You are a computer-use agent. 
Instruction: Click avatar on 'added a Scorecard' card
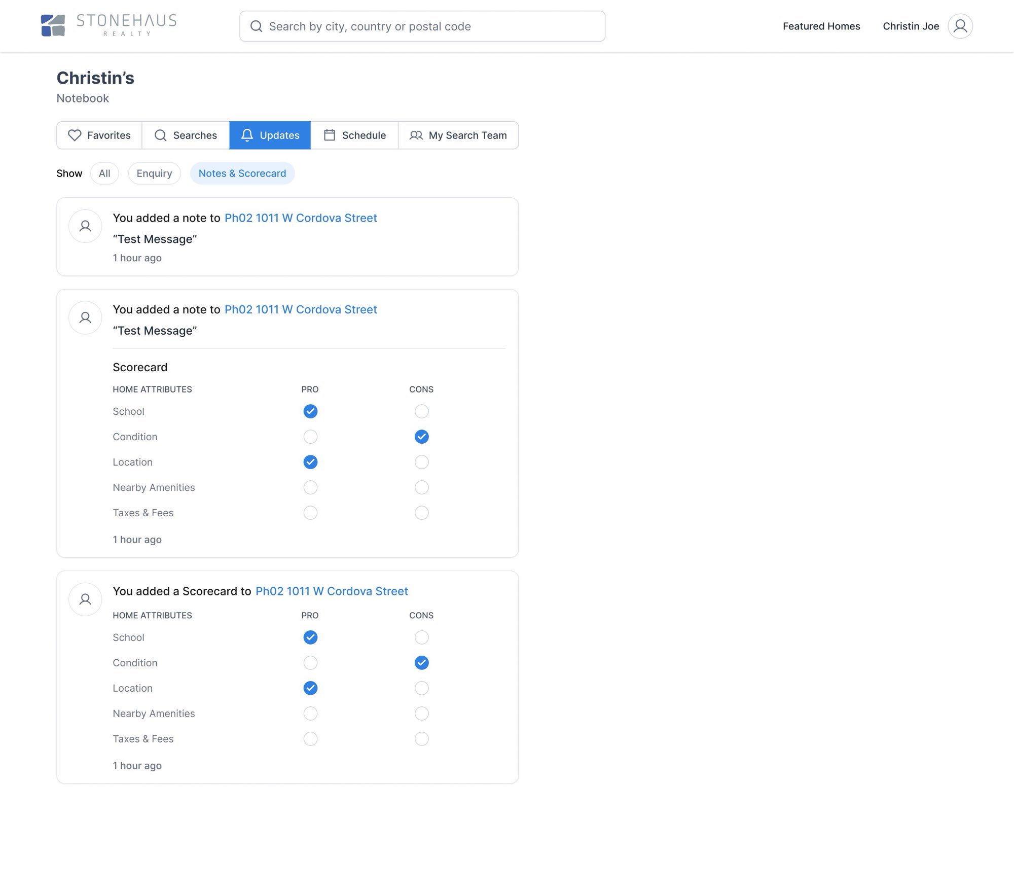pos(85,599)
